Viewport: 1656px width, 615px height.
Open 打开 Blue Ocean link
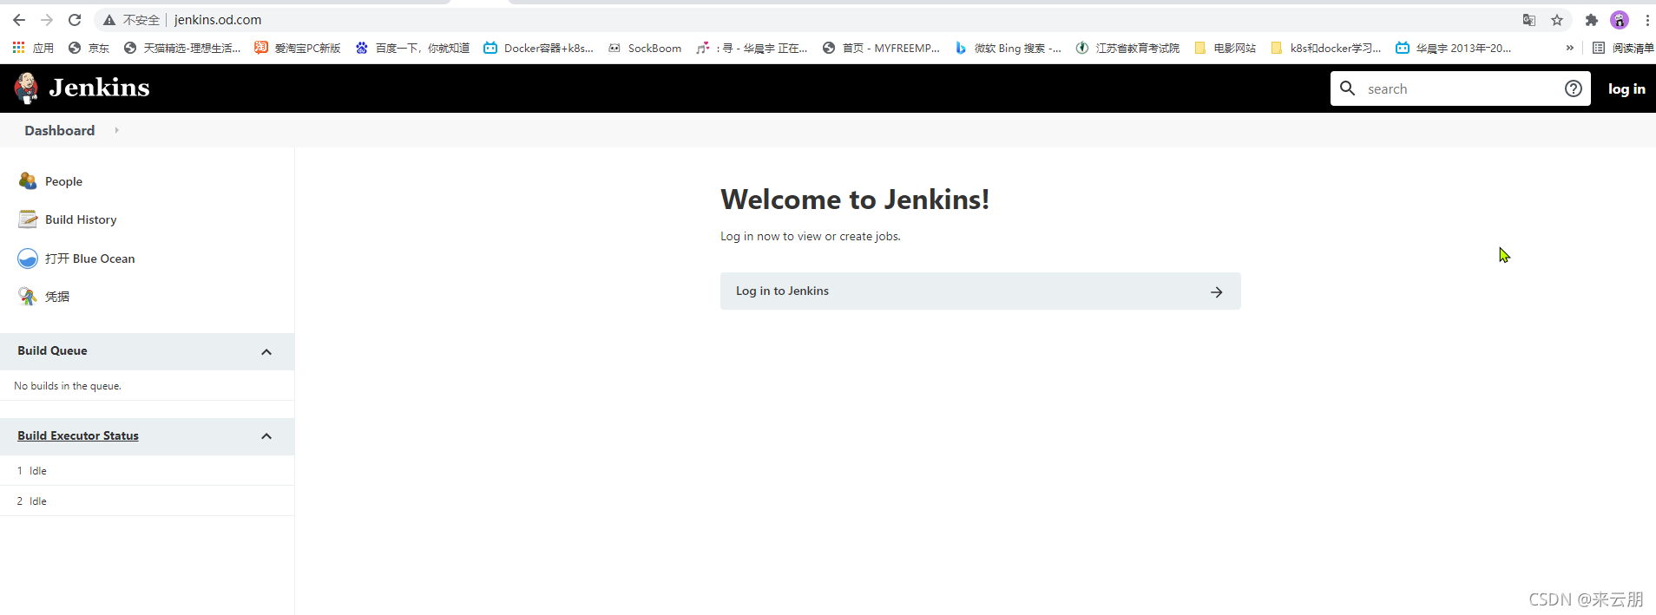pyautogui.click(x=90, y=258)
